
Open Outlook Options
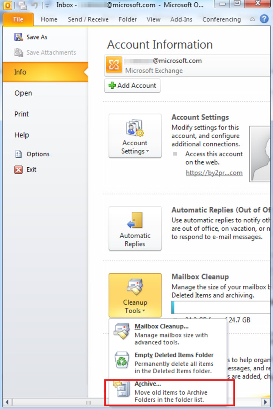pyautogui.click(x=38, y=154)
